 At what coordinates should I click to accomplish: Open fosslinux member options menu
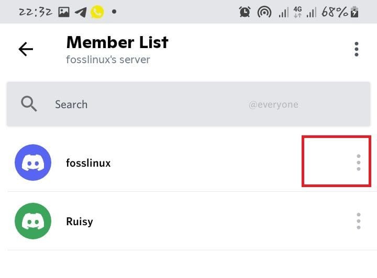359,163
